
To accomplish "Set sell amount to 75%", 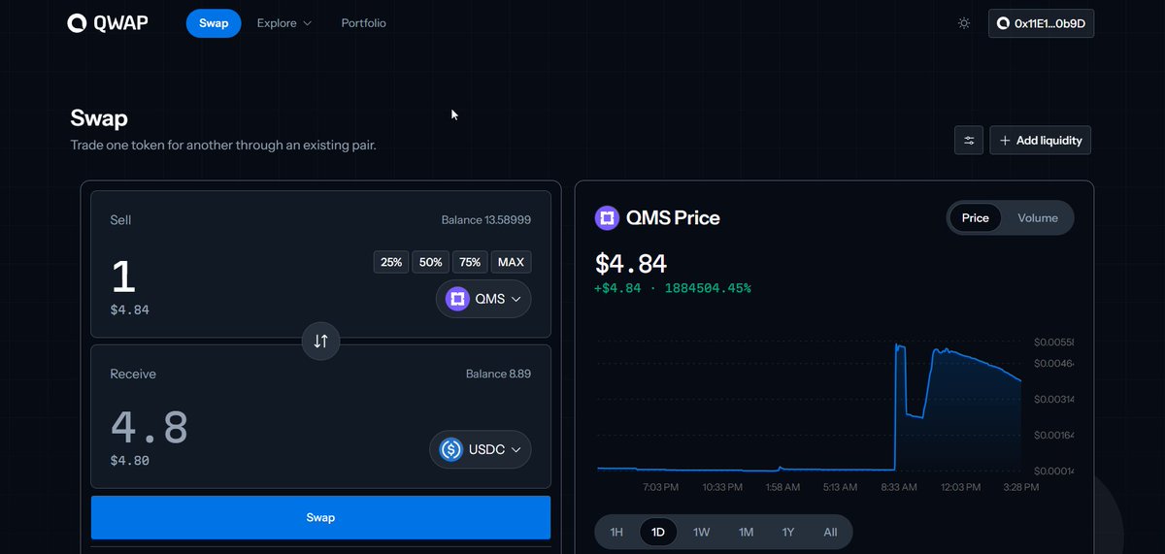I will coord(470,262).
